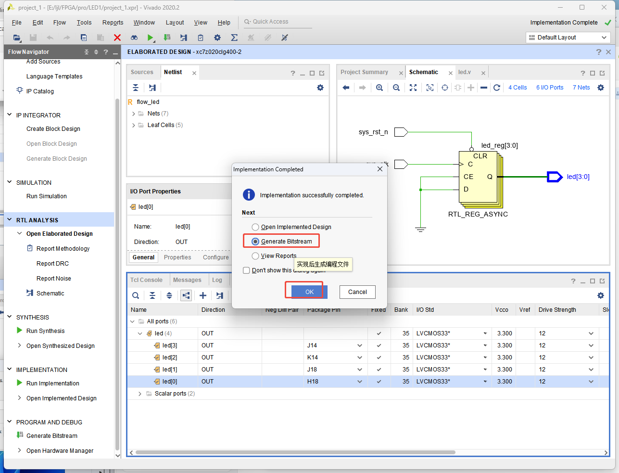Click 6 I/O Ports schematic link

coord(550,88)
